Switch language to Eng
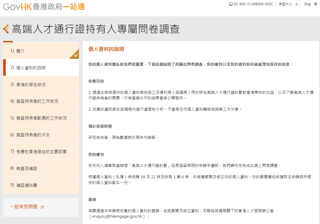The width and height of the screenshot is (320, 224). (307, 4)
